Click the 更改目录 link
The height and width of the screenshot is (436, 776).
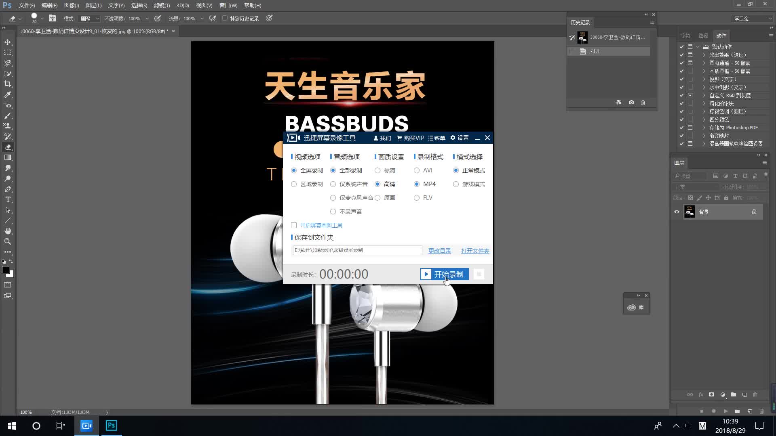coord(440,251)
